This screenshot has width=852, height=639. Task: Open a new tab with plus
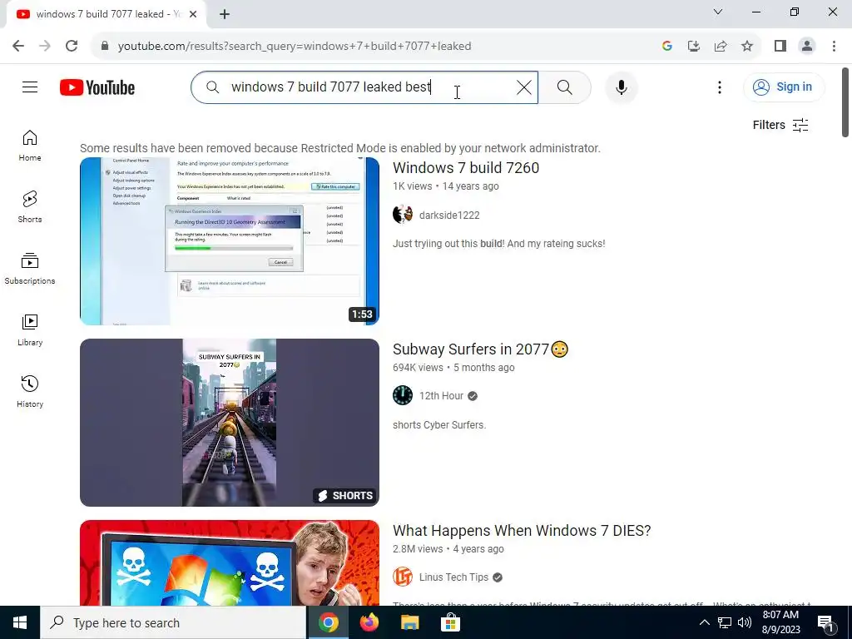tap(225, 14)
